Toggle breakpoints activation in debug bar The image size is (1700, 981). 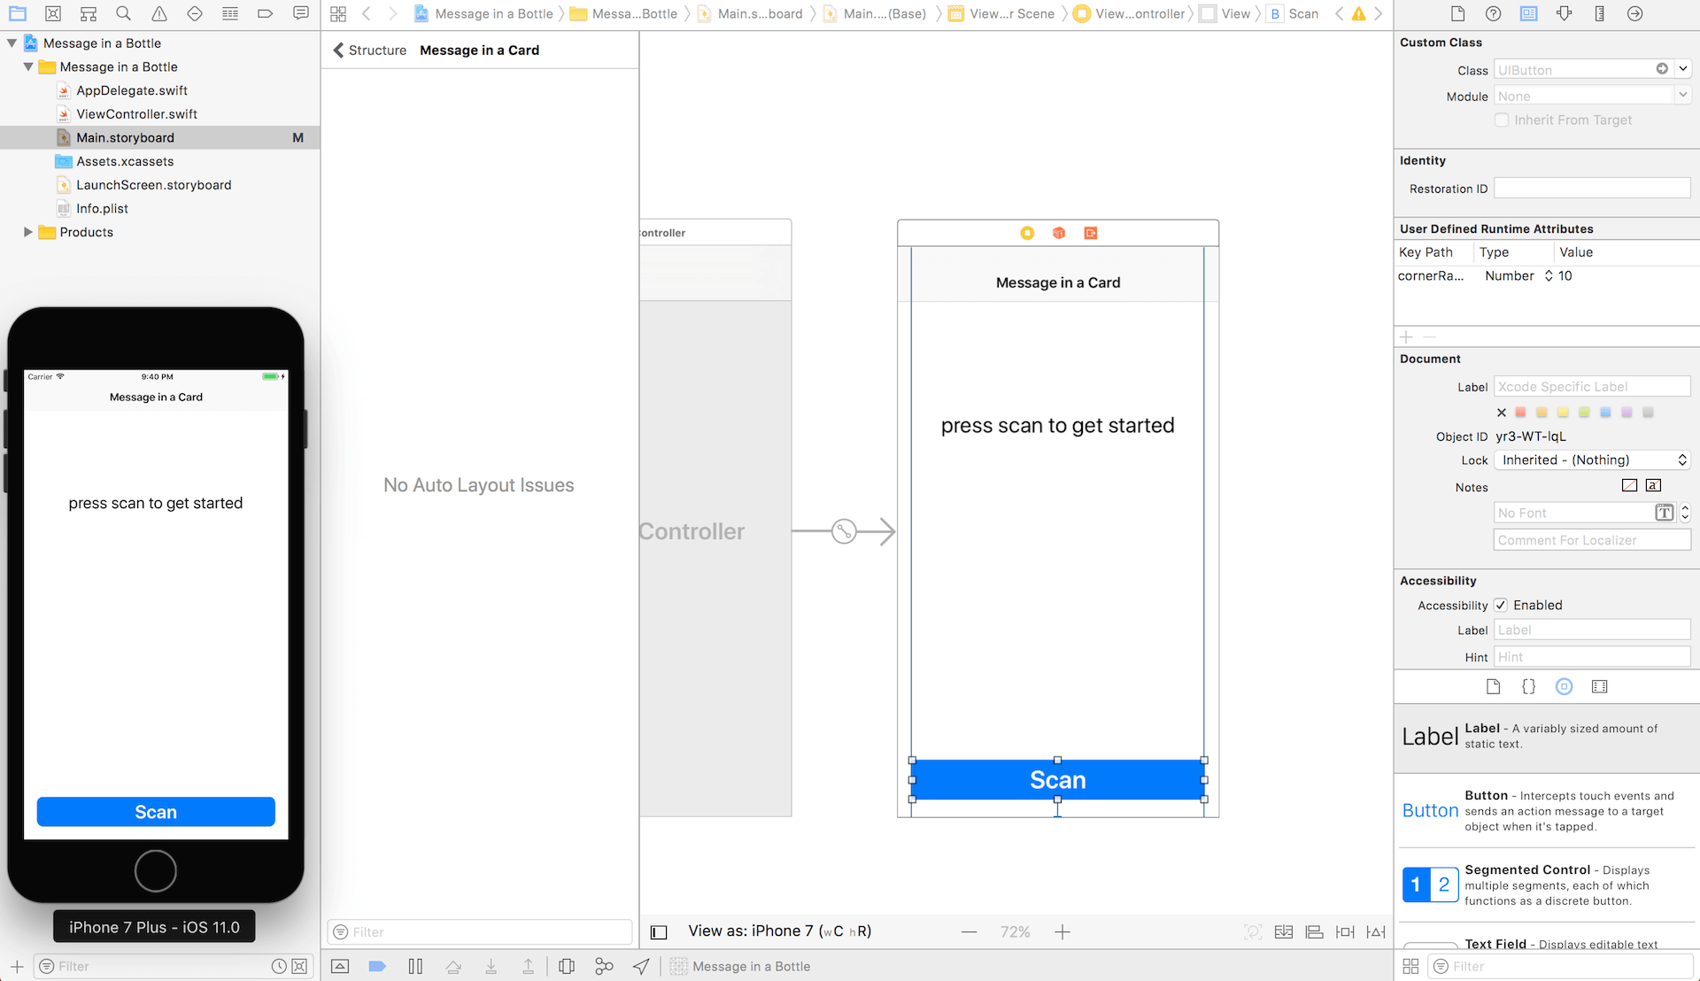(377, 966)
